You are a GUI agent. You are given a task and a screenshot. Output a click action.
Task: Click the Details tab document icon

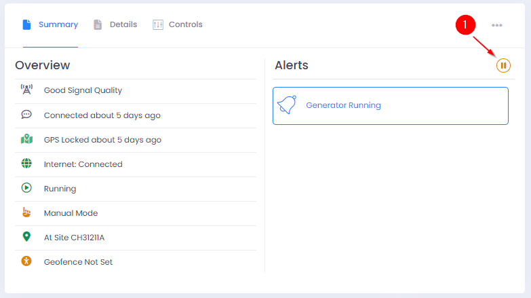[98, 24]
